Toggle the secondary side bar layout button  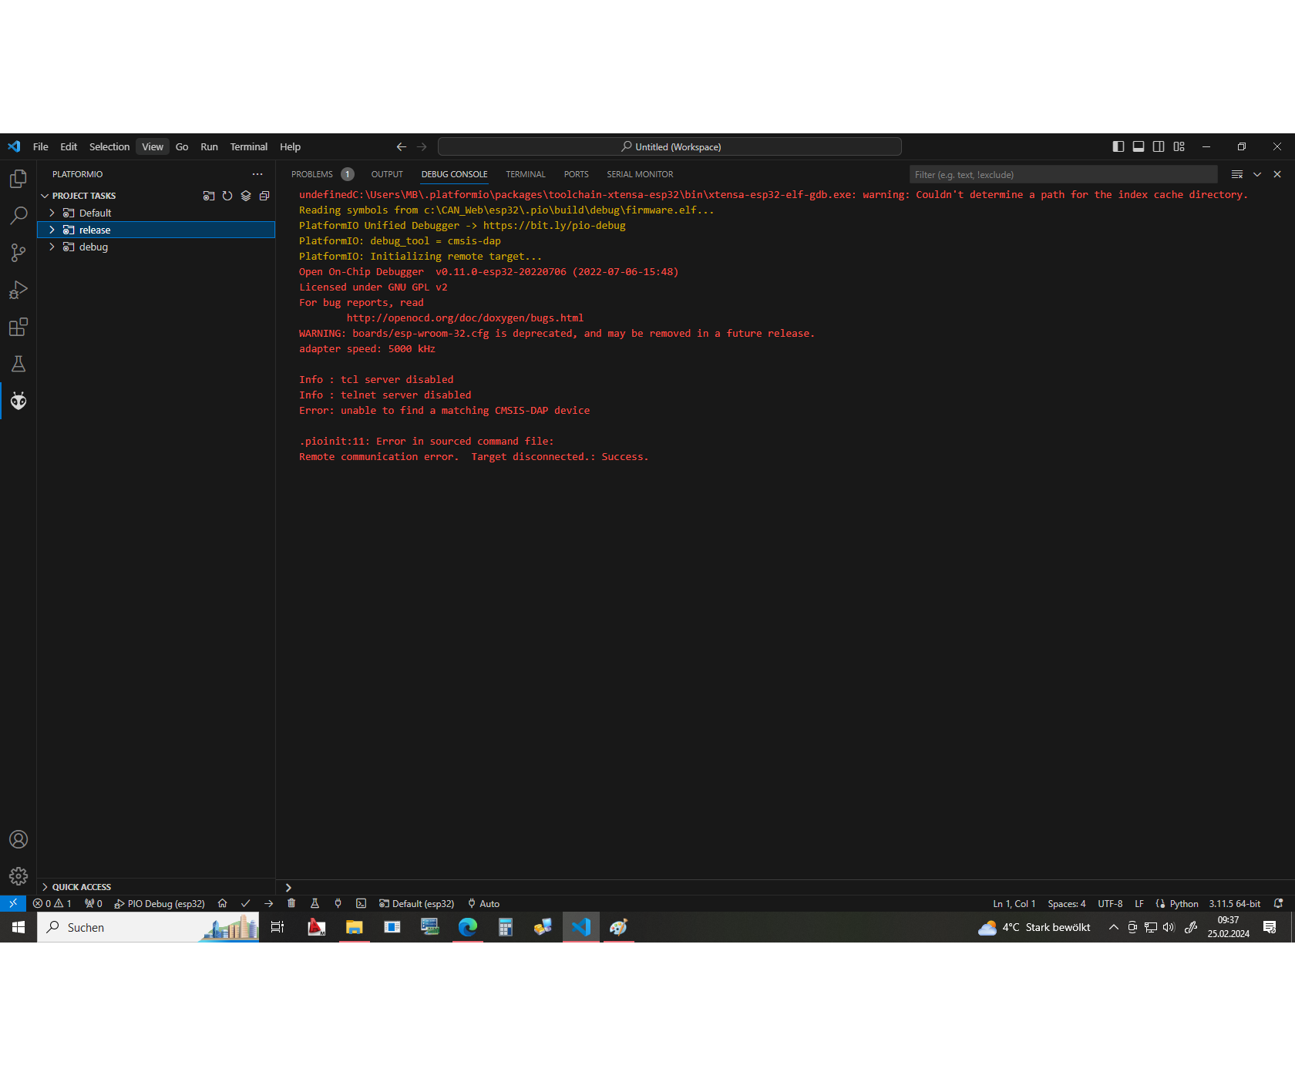click(x=1159, y=146)
